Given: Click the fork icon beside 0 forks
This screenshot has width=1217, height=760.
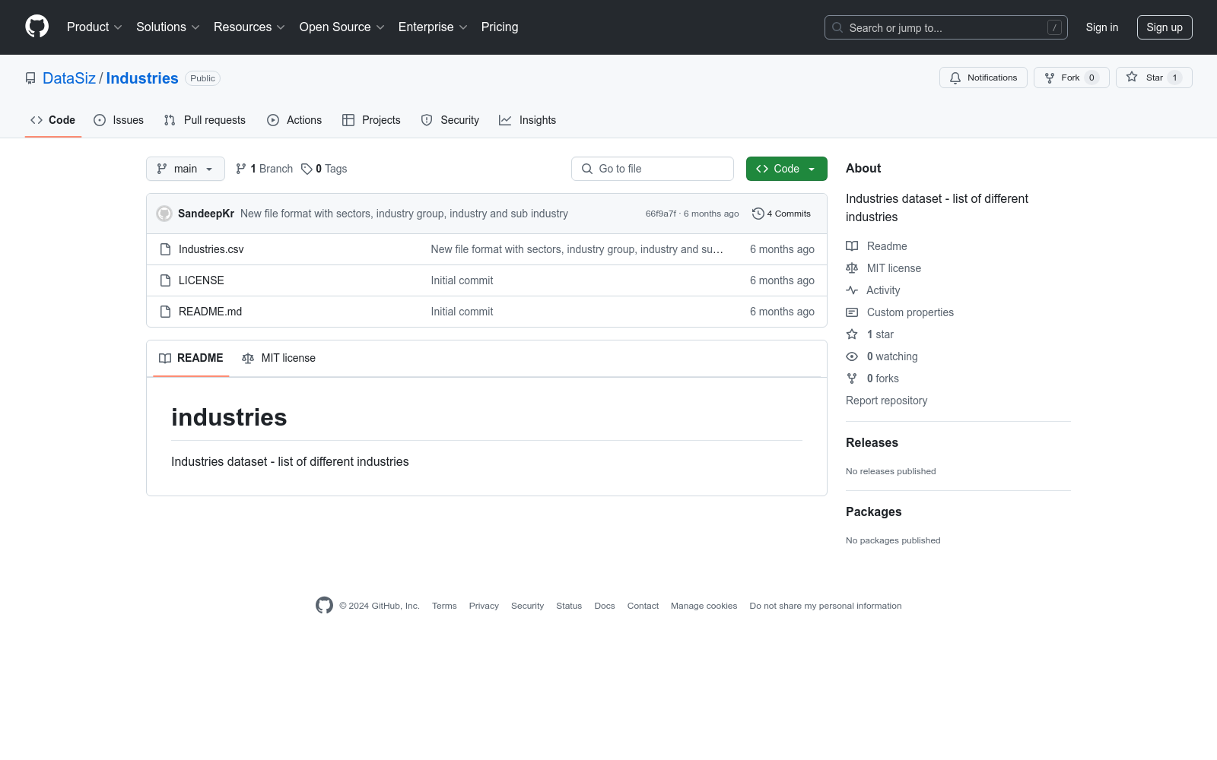Looking at the screenshot, I should tap(852, 378).
